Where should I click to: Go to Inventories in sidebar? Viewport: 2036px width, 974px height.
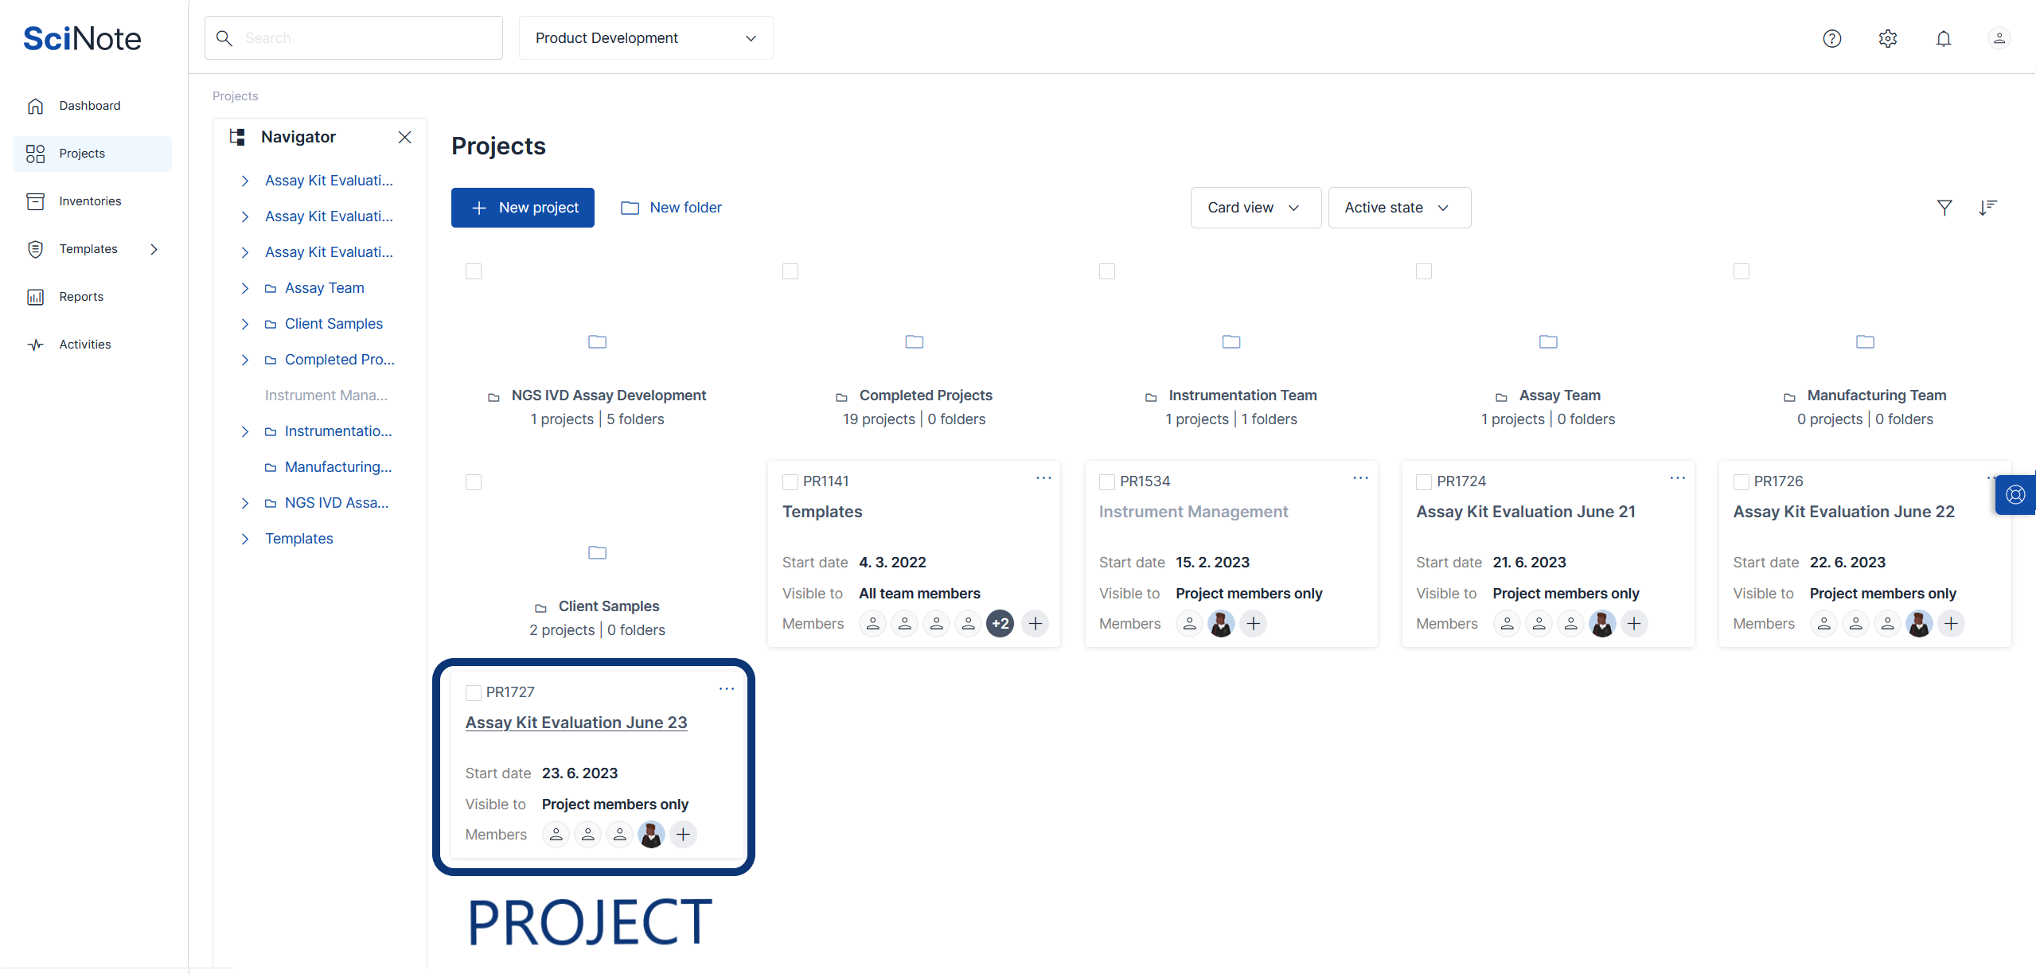pyautogui.click(x=90, y=201)
